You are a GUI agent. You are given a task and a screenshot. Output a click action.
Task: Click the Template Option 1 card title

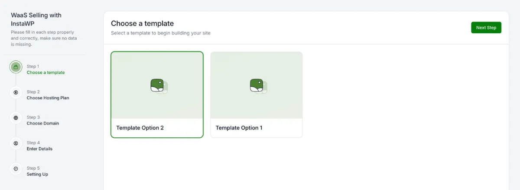[239, 128]
